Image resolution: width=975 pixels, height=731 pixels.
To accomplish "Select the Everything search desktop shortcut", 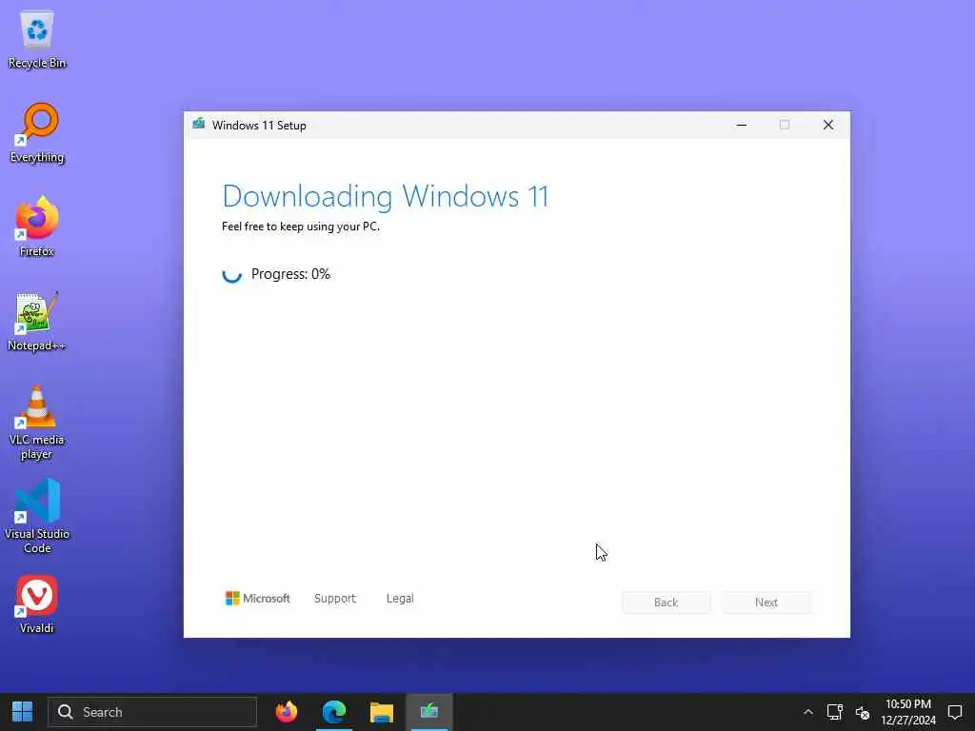I will pyautogui.click(x=37, y=133).
